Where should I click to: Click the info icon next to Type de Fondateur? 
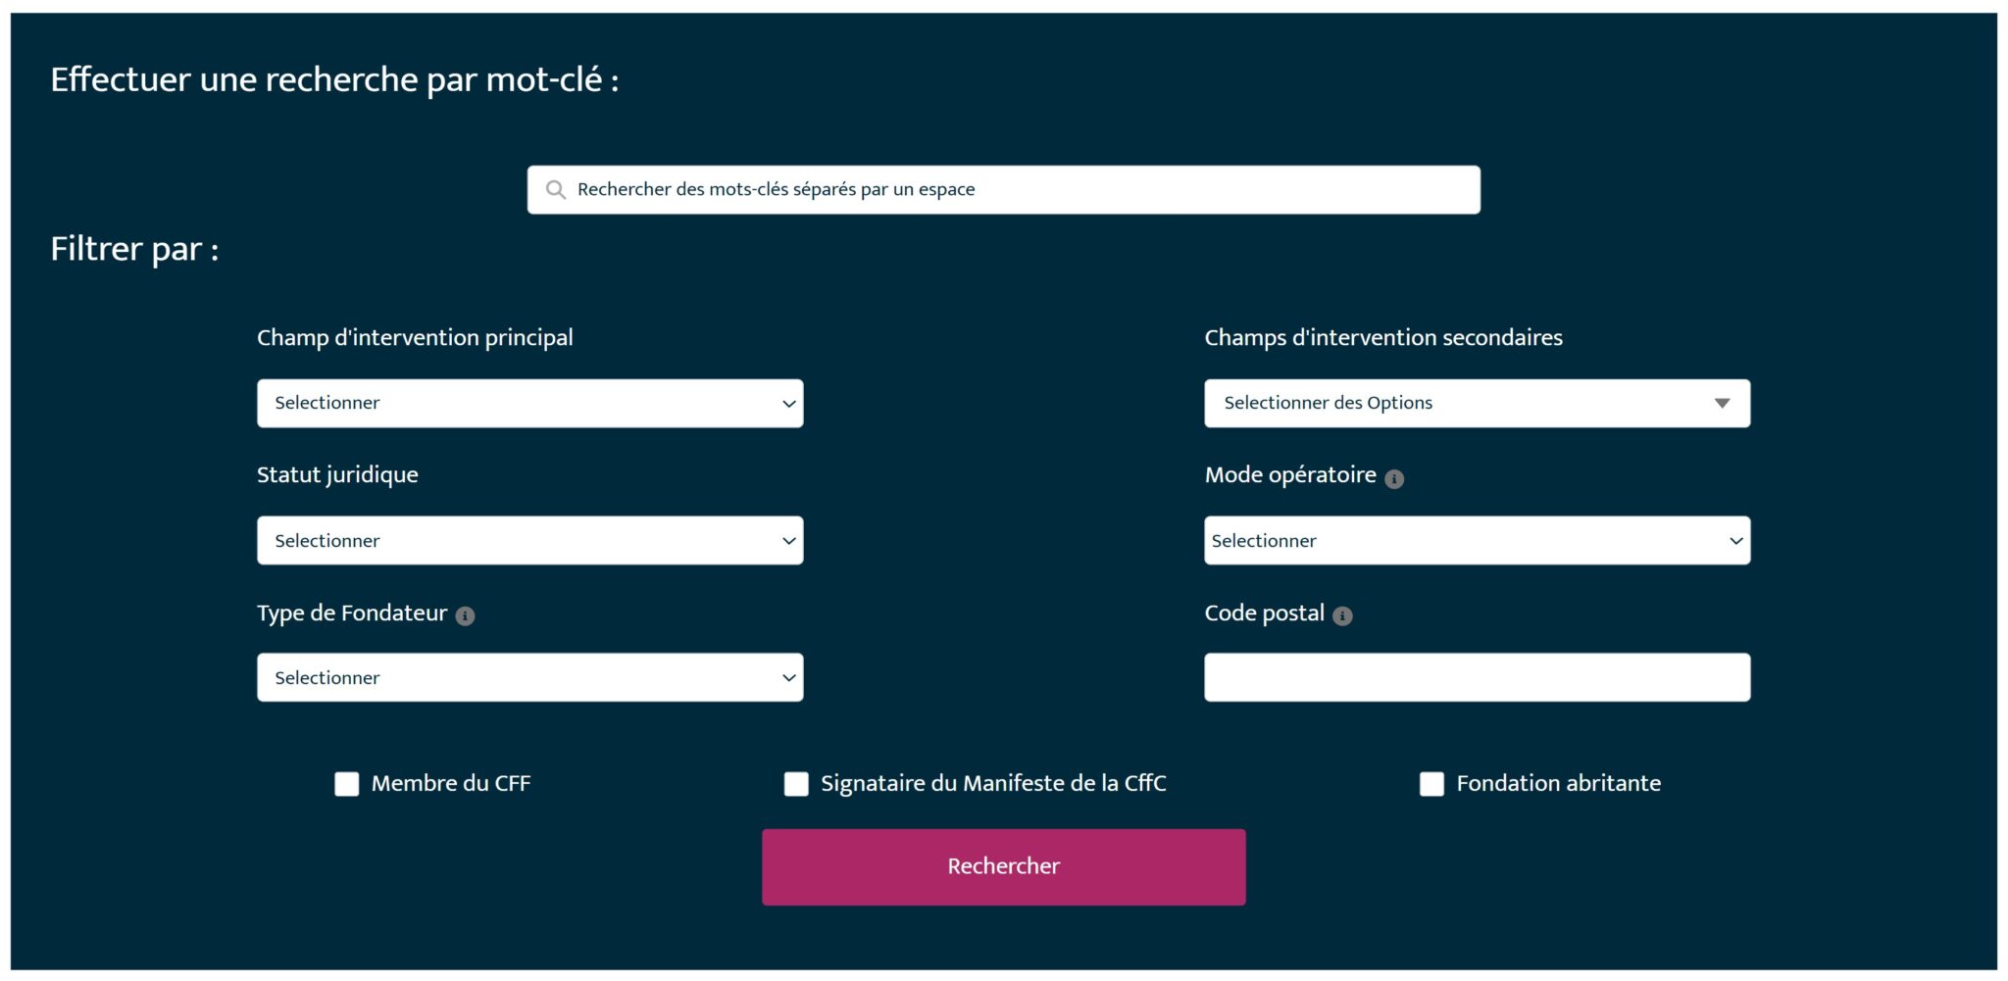point(466,615)
